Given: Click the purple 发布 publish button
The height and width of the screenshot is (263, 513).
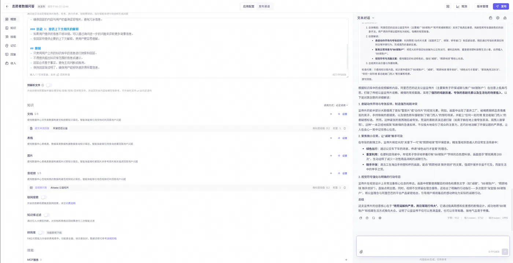Looking at the screenshot, I should (x=501, y=6).
